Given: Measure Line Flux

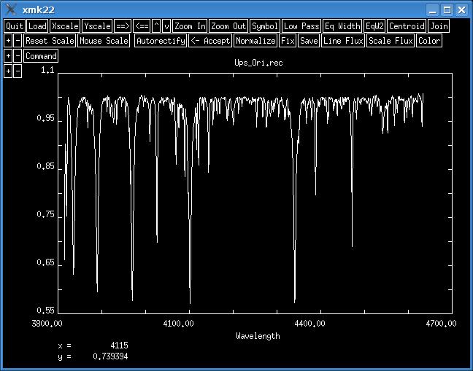Looking at the screenshot, I should (343, 41).
